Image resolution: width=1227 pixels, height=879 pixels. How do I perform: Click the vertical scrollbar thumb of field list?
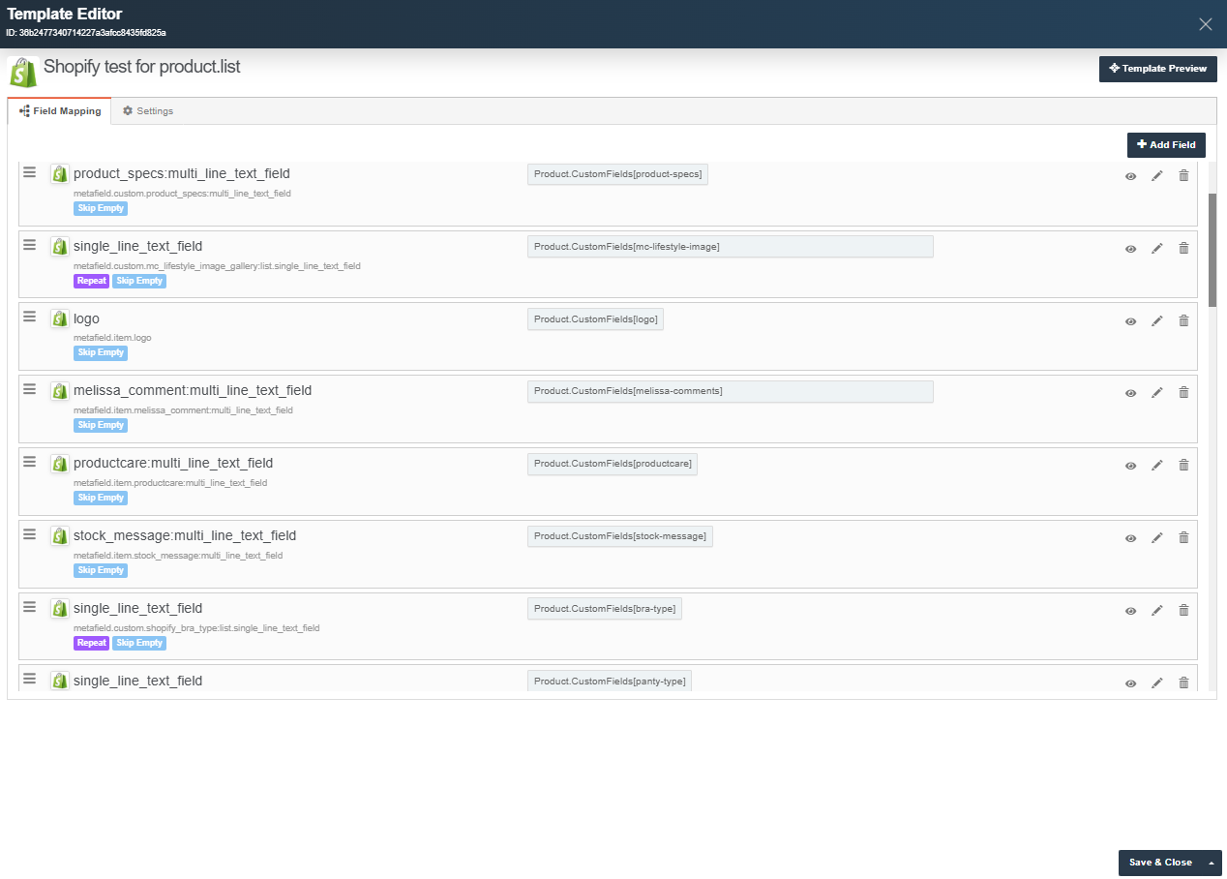tap(1212, 250)
